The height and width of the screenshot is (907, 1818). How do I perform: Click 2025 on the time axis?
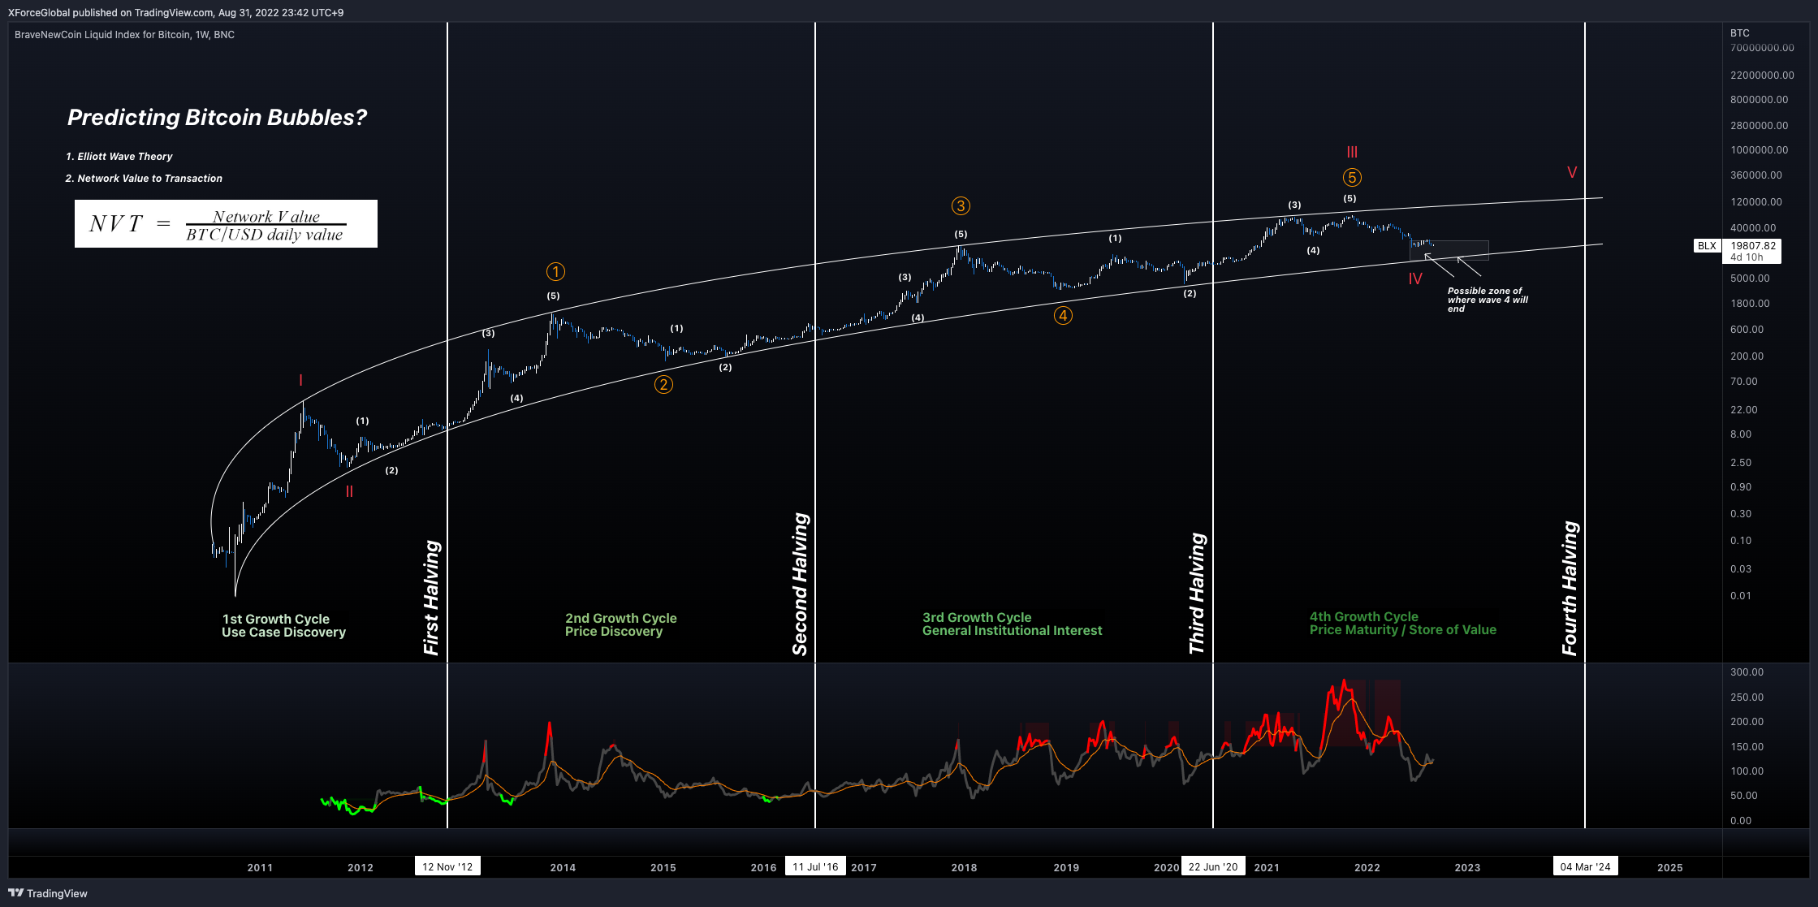pos(1669,867)
